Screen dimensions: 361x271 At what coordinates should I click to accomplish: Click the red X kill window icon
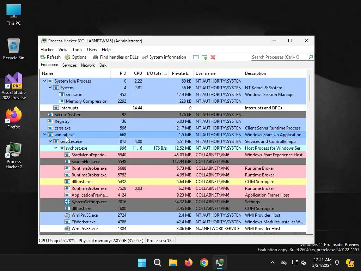coord(213,57)
